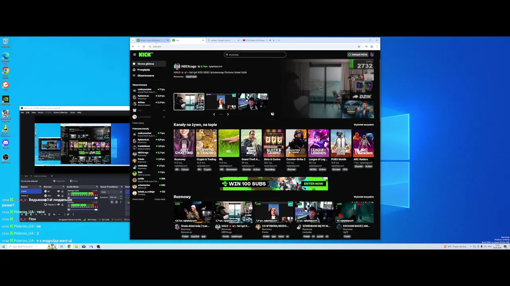Viewport: 510px width, 286px height.
Task: Open the Kick hamburger sidebar menu
Action: (135, 54)
